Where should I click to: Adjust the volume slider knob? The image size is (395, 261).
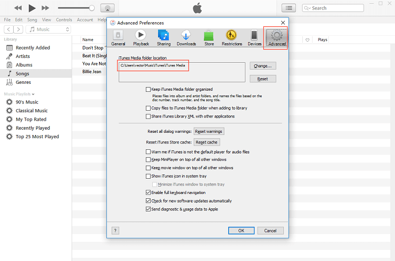tap(92, 8)
